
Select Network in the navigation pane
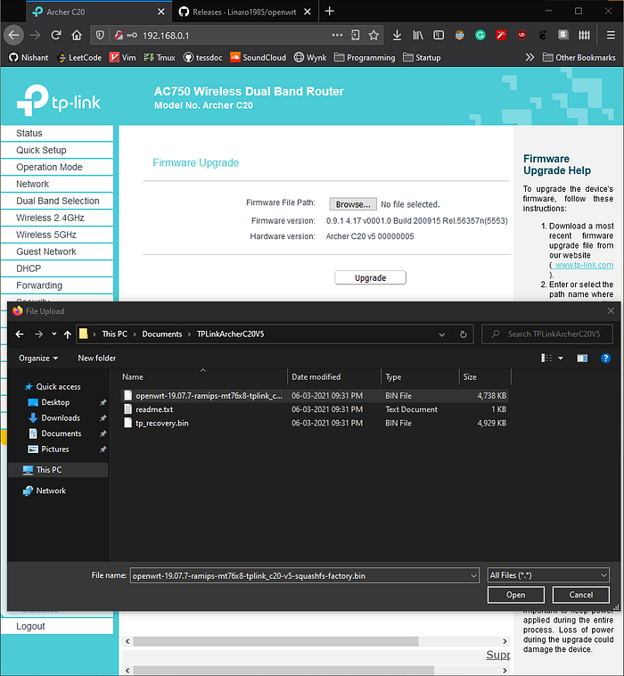pos(51,491)
